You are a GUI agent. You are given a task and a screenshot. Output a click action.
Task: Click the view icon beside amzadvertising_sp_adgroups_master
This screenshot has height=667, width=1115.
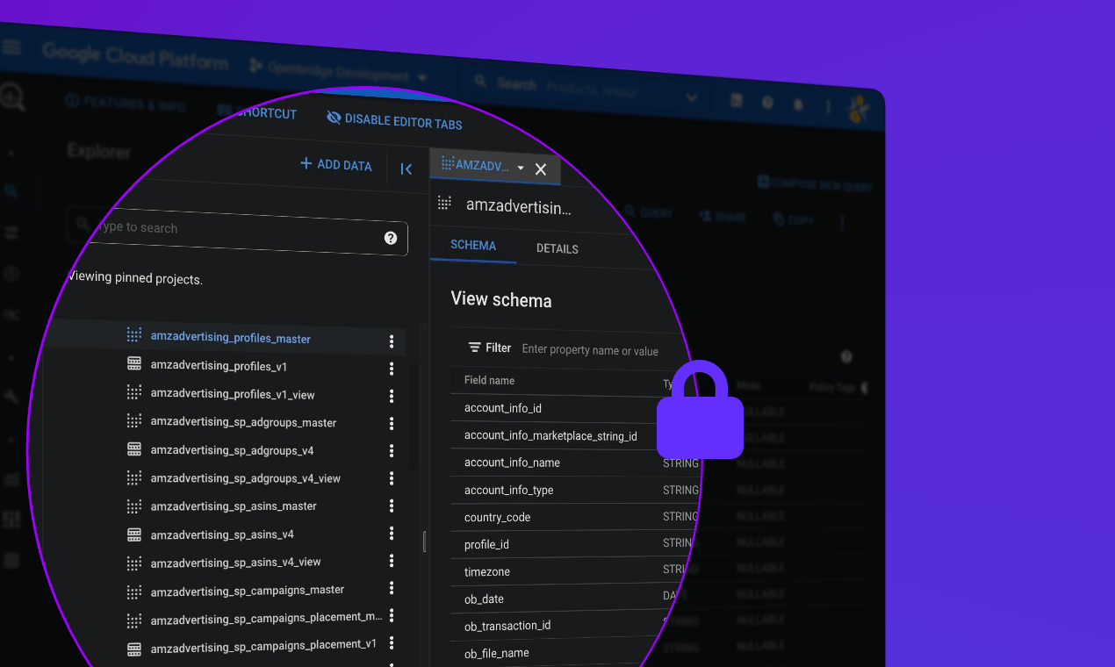point(134,420)
